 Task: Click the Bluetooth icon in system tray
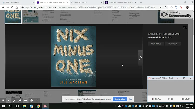click(x=157, y=106)
